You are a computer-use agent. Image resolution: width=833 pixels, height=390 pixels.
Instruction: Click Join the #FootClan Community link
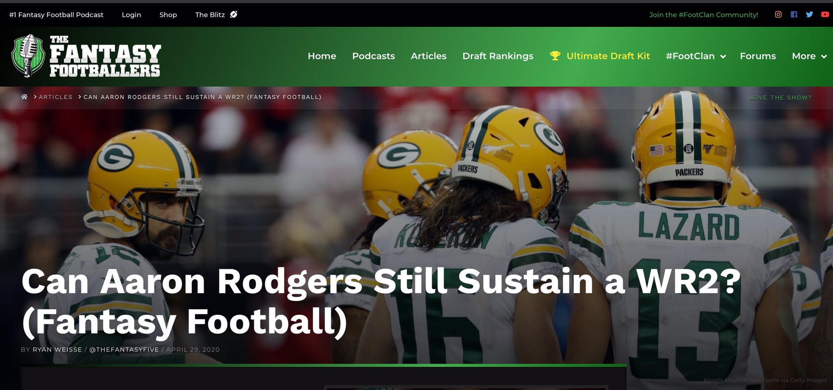(704, 15)
